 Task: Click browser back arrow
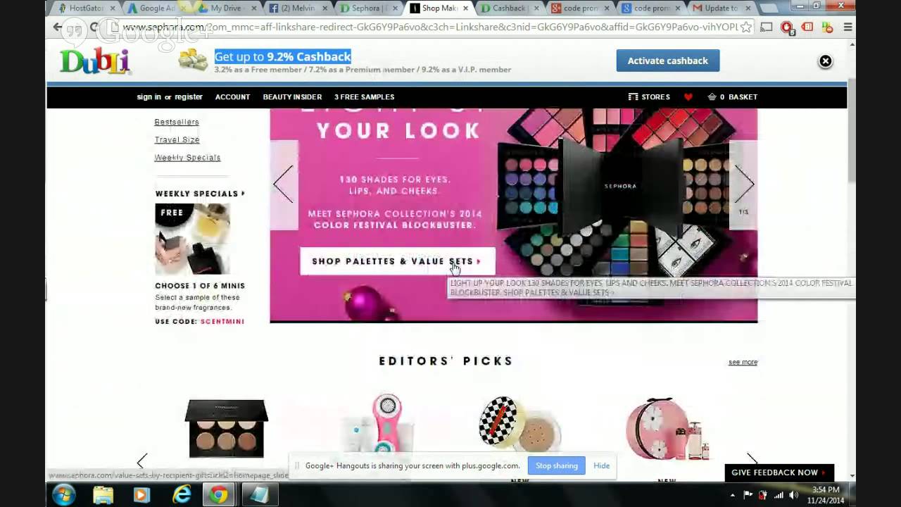pos(58,27)
